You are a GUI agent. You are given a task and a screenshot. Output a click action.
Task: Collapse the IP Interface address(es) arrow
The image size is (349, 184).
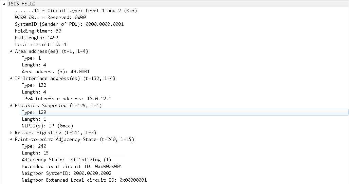click(11, 78)
